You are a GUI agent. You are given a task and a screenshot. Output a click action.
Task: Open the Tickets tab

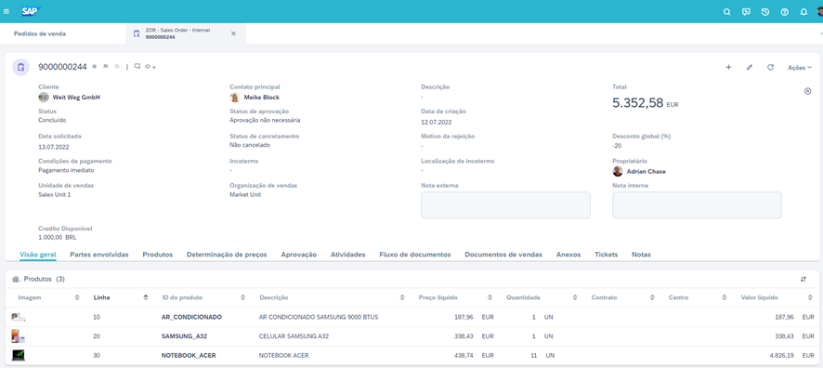[x=607, y=254]
